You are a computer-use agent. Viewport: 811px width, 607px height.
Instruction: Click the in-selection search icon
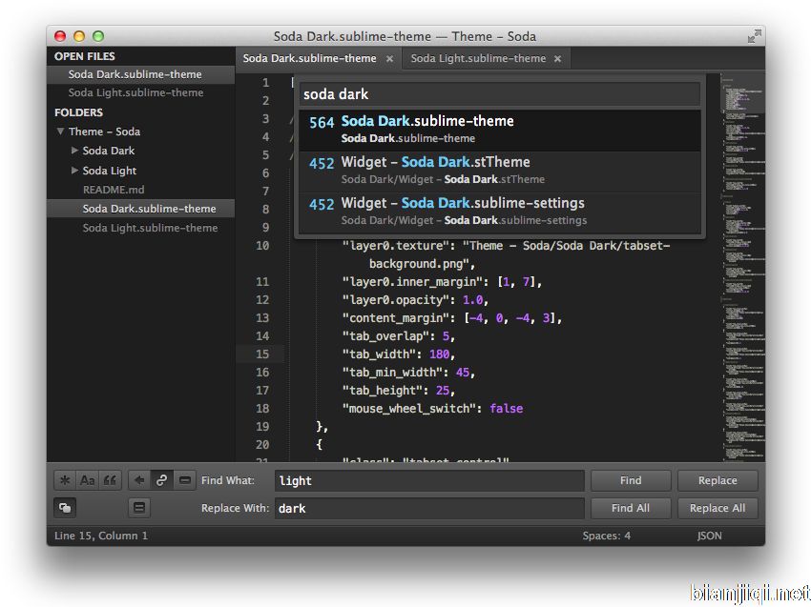[184, 480]
